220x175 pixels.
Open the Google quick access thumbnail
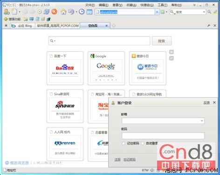[106, 68]
